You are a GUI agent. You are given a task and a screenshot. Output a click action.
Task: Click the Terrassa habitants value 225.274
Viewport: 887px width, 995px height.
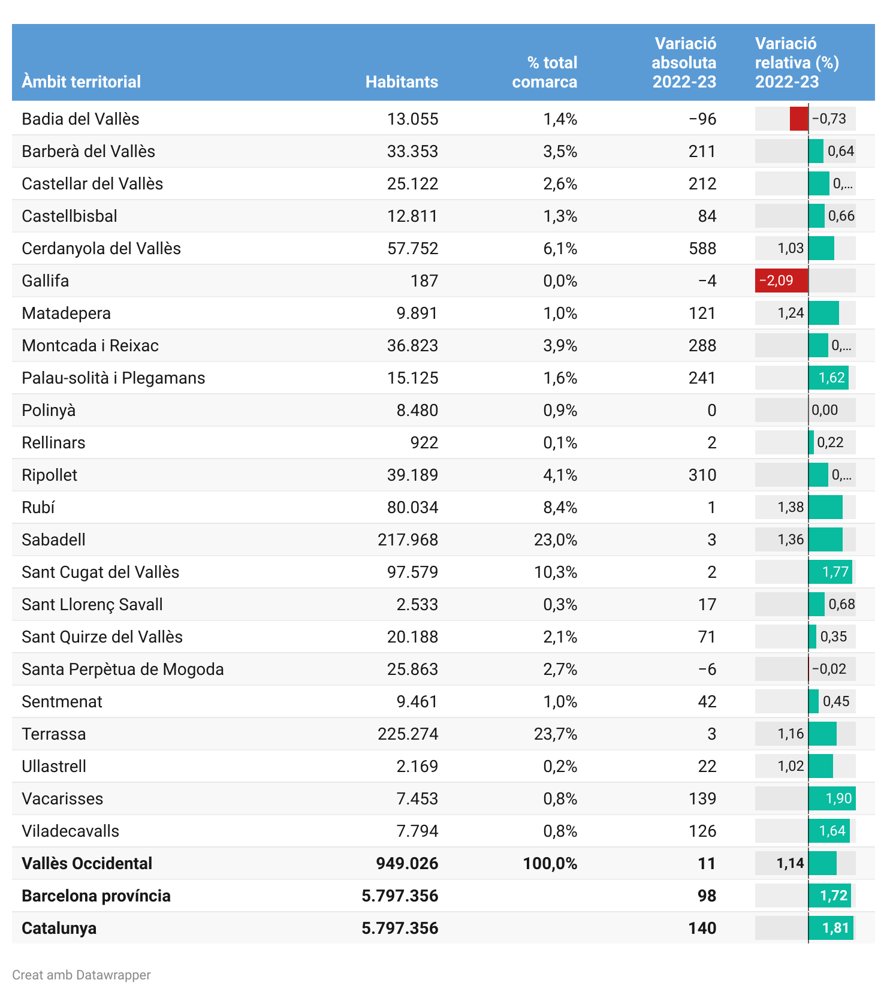408,734
